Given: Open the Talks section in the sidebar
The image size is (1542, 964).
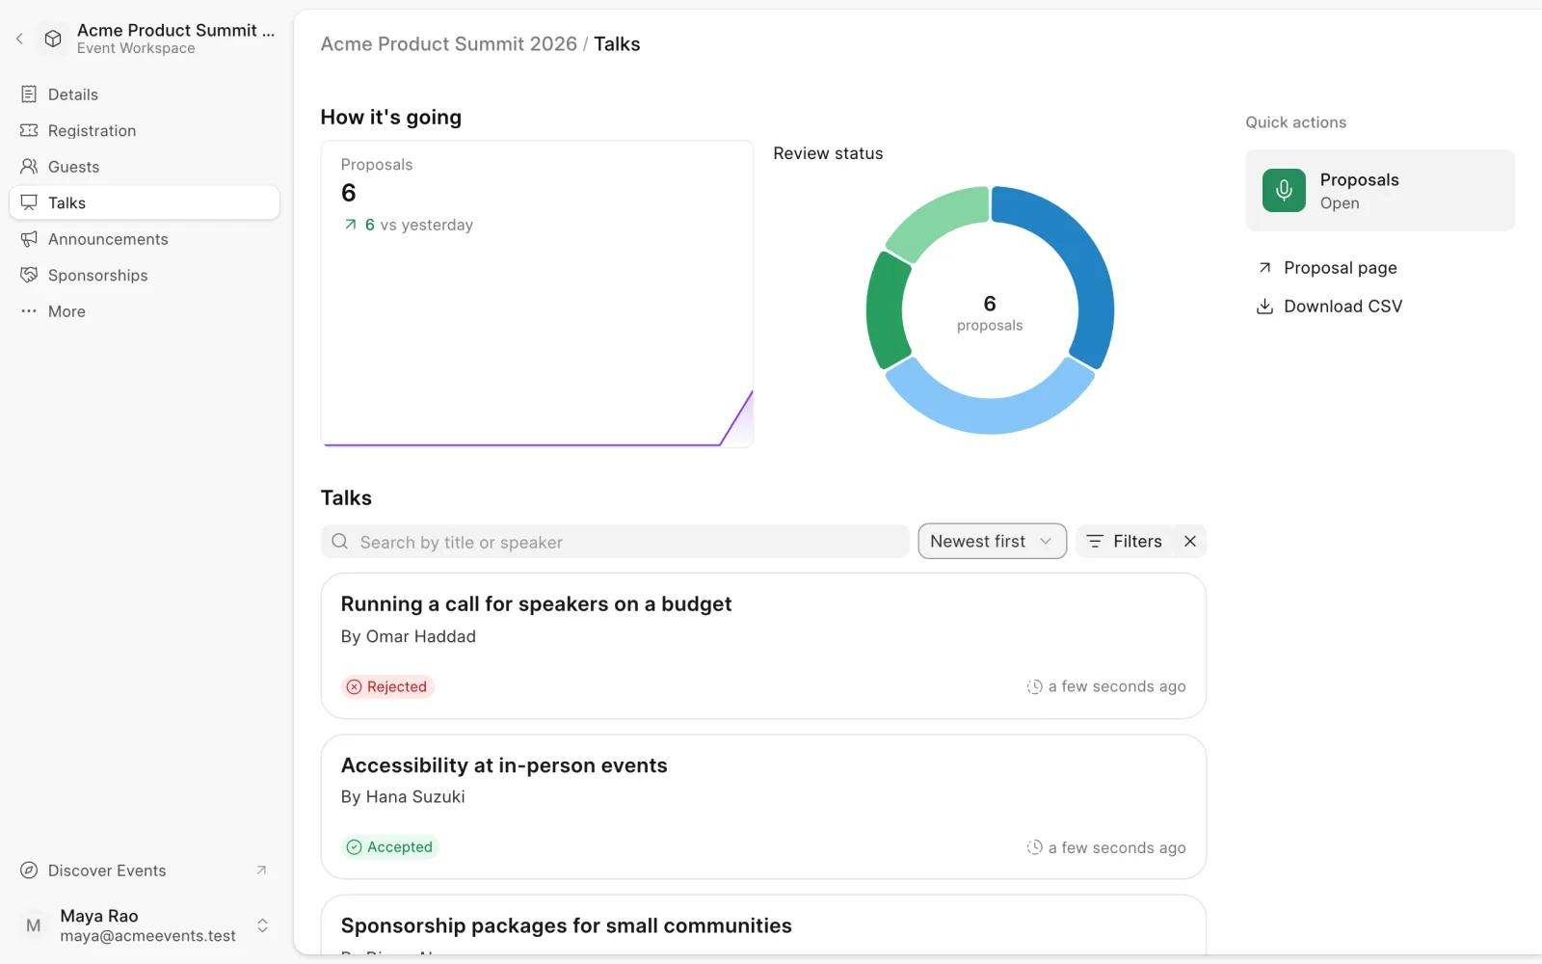Looking at the screenshot, I should tap(145, 202).
